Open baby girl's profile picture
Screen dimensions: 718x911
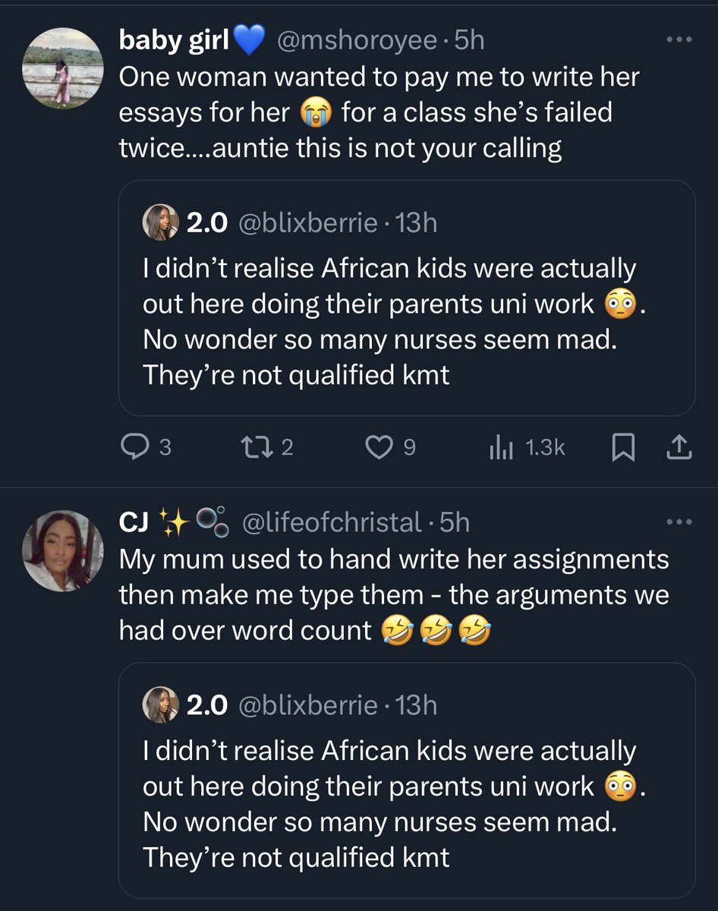point(59,72)
